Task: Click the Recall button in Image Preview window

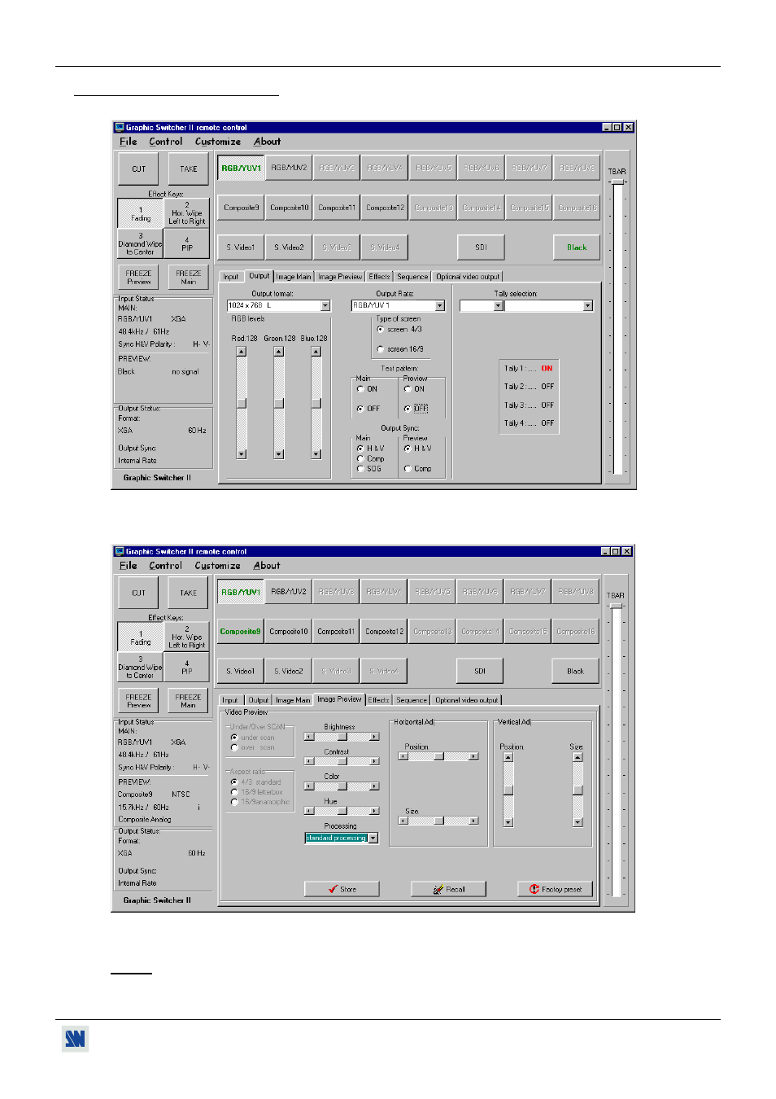Action: [449, 889]
